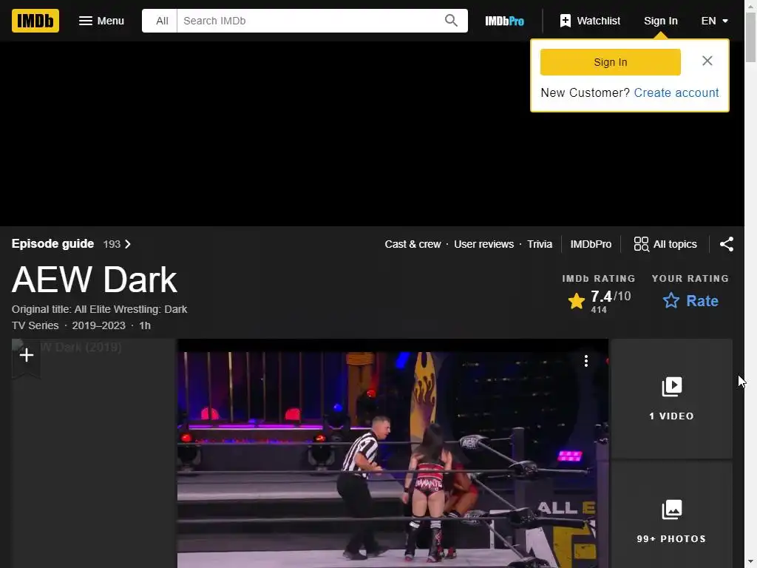Screen dimensions: 757x568
Task: Click the yellow Sign In button
Action: pos(610,62)
